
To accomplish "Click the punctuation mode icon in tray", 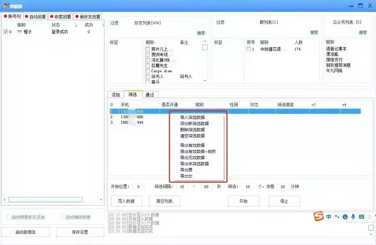I will point(337,217).
